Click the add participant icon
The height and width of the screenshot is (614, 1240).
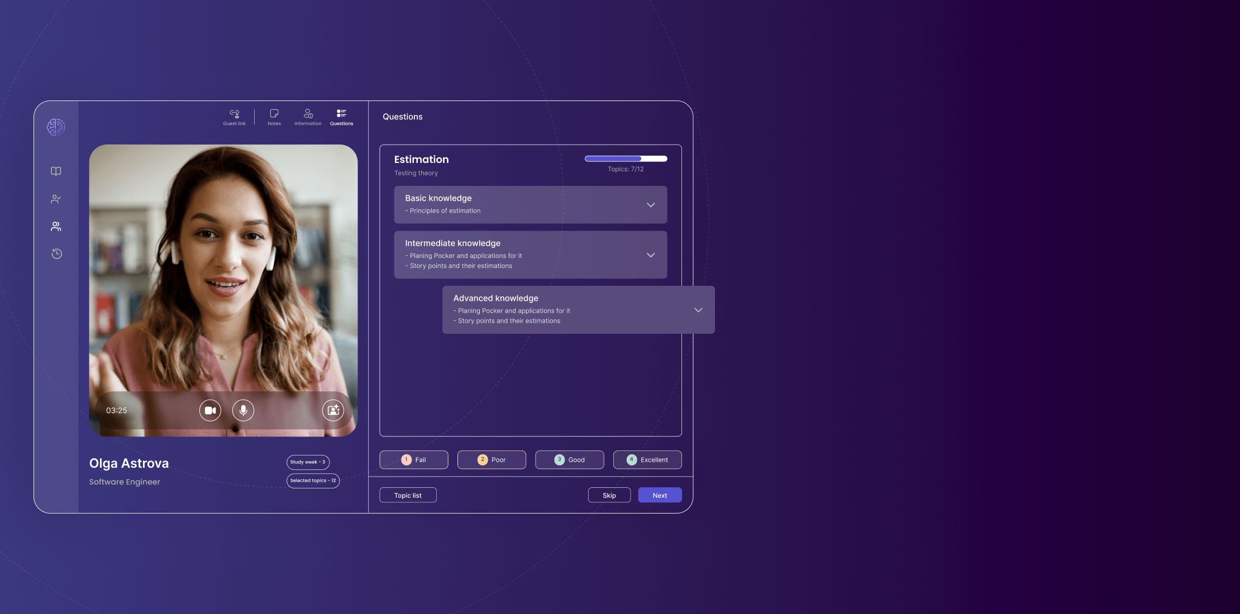click(x=333, y=410)
